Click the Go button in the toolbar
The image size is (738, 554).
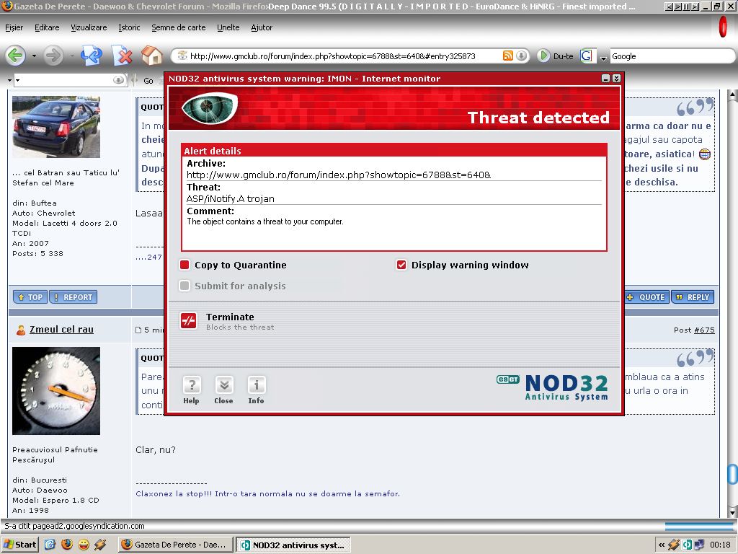point(148,81)
